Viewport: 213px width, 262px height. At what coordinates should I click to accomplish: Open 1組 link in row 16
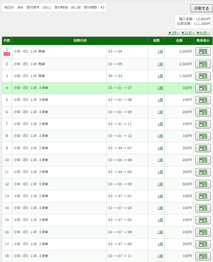(160, 232)
